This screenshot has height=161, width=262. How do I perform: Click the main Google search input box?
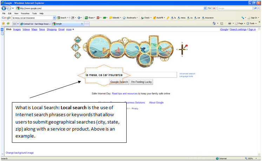pyautogui.click(x=130, y=75)
